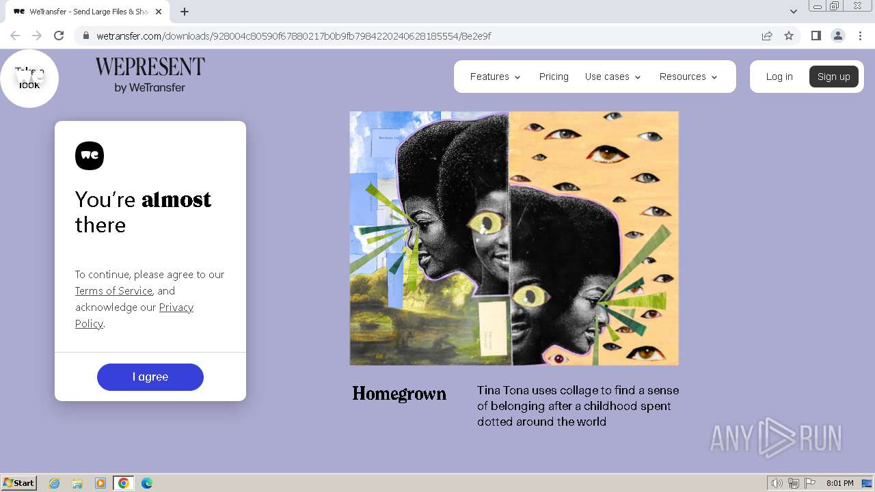Open File Explorer from taskbar
The width and height of the screenshot is (875, 492).
tap(77, 483)
